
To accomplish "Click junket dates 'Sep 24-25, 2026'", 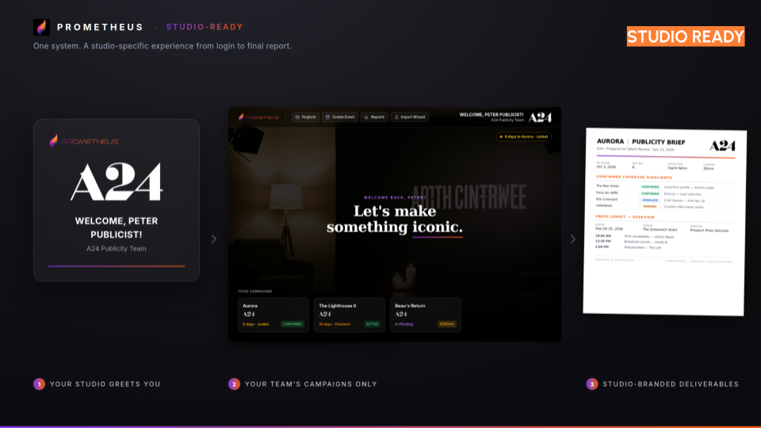I will point(609,228).
